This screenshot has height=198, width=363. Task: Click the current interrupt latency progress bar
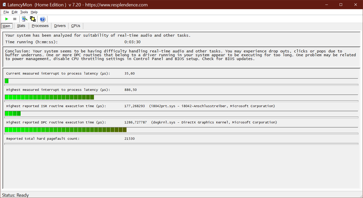181,81
